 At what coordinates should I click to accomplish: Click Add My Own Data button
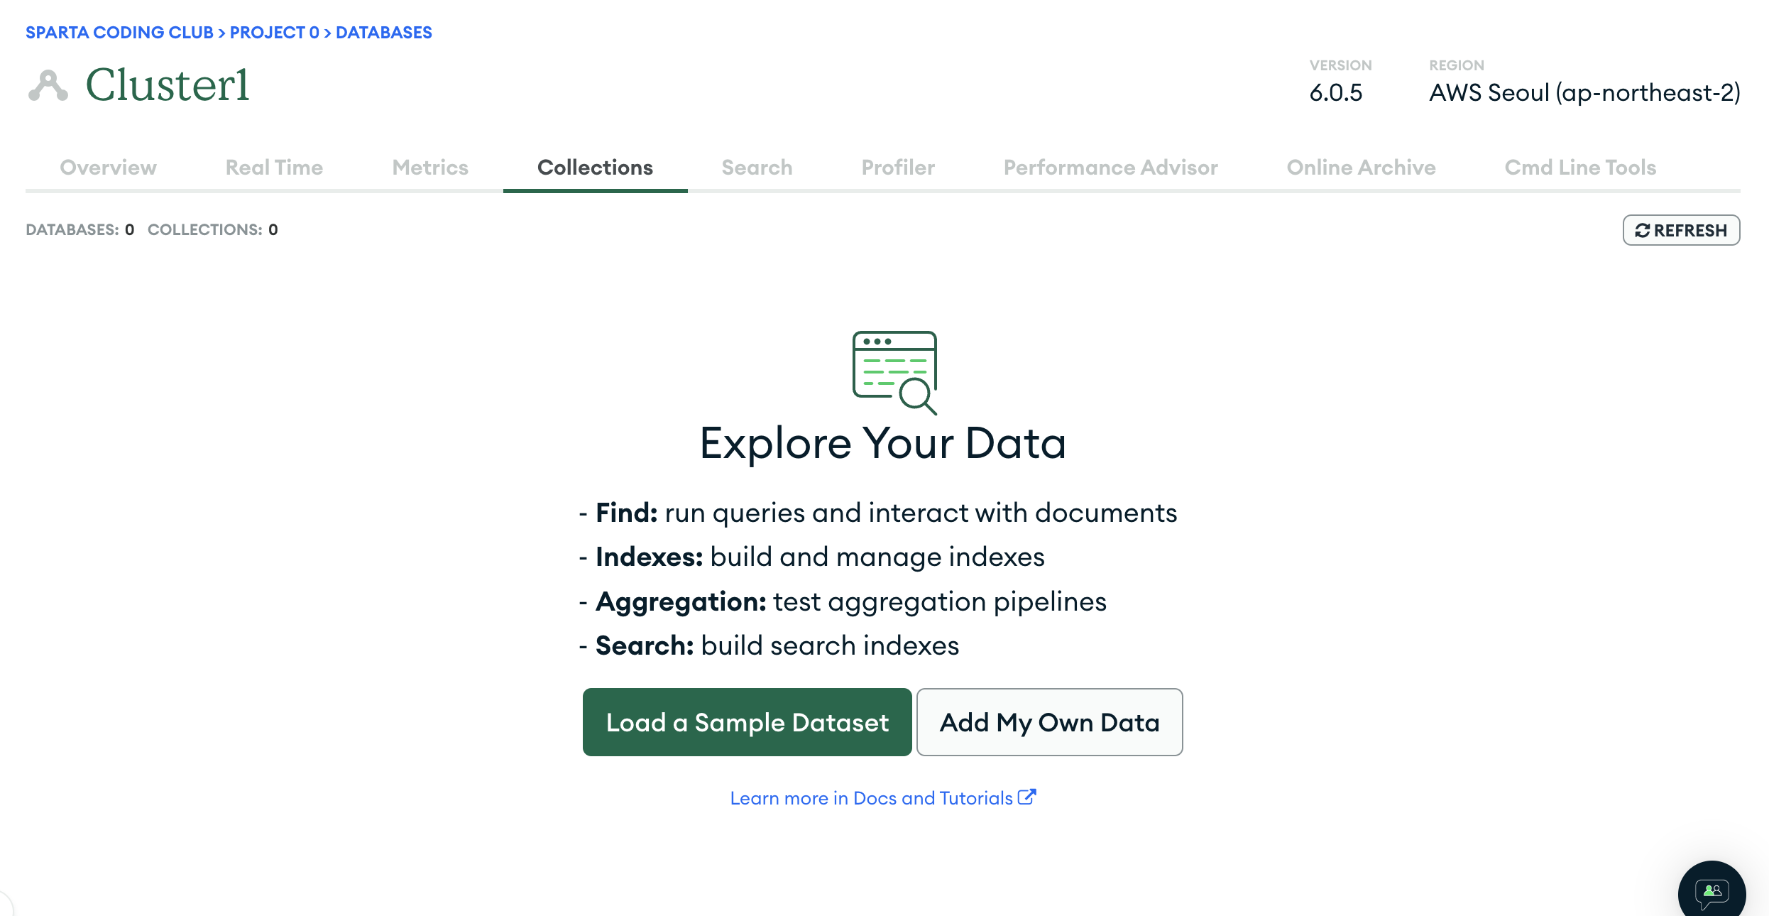click(x=1049, y=722)
